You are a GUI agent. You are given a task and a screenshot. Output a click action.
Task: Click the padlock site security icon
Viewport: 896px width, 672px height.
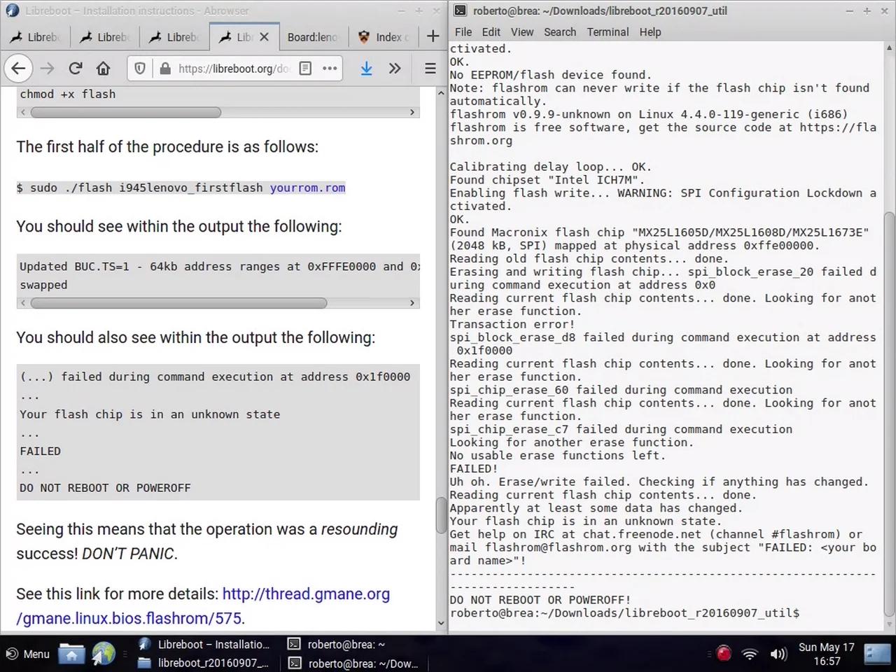coord(165,68)
